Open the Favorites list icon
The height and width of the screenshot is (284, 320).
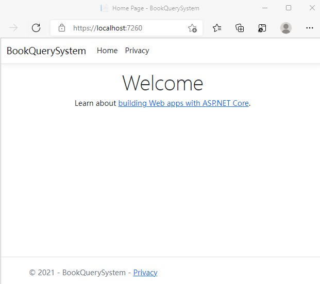pyautogui.click(x=217, y=28)
